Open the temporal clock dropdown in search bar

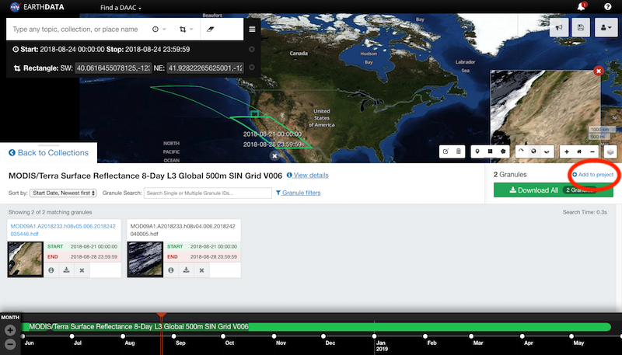159,29
